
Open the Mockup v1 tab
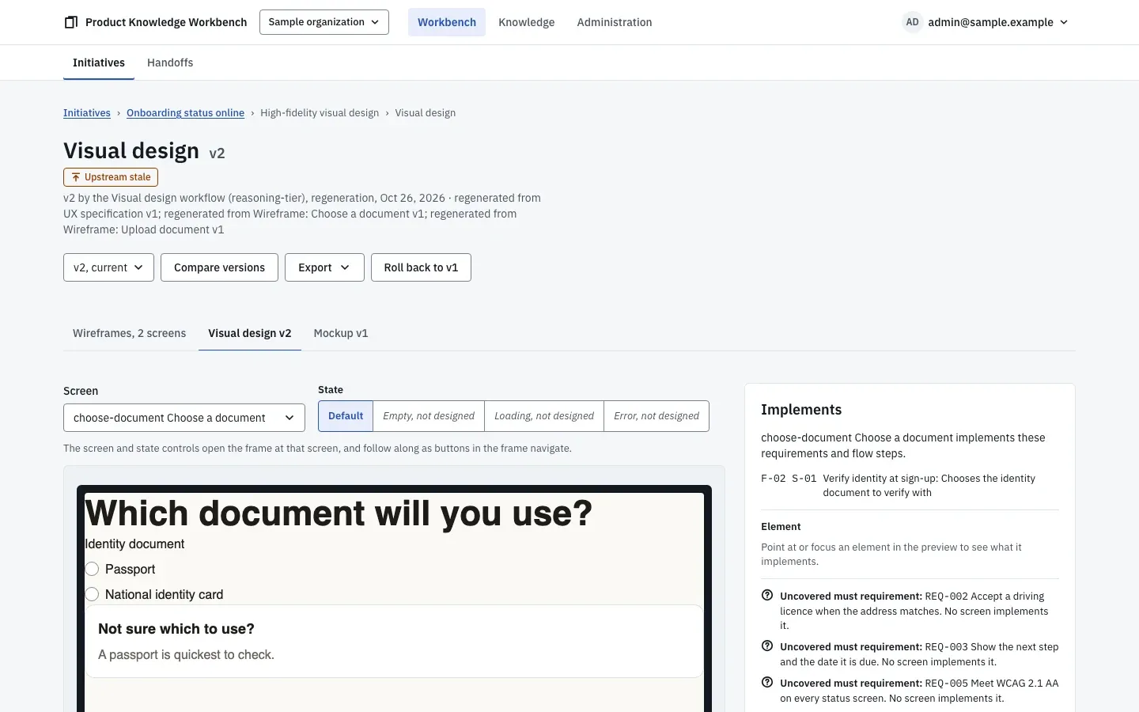341,333
